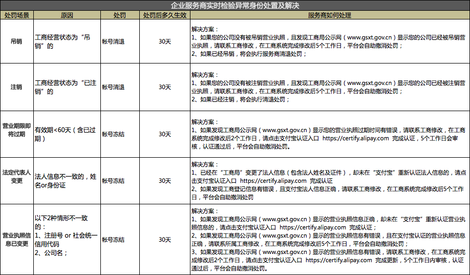The height and width of the screenshot is (275, 470).
Task: Click 30天 in the 吊销 row
Action: point(165,41)
